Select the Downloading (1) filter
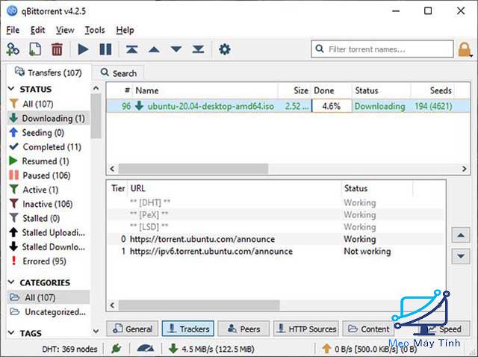This screenshot has height=357, width=478. [x=48, y=118]
